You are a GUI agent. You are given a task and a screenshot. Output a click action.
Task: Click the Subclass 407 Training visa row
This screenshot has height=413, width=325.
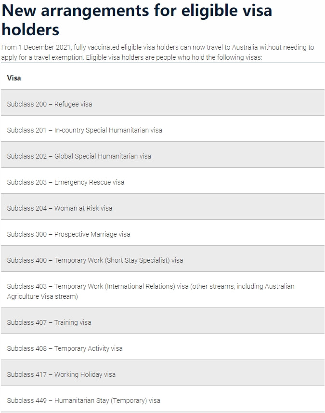click(163, 321)
